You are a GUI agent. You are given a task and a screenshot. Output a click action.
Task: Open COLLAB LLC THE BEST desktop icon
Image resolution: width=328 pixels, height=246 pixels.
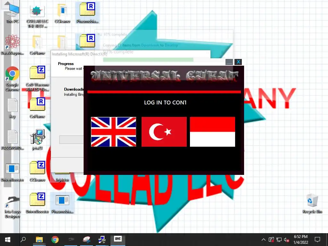coord(37,16)
